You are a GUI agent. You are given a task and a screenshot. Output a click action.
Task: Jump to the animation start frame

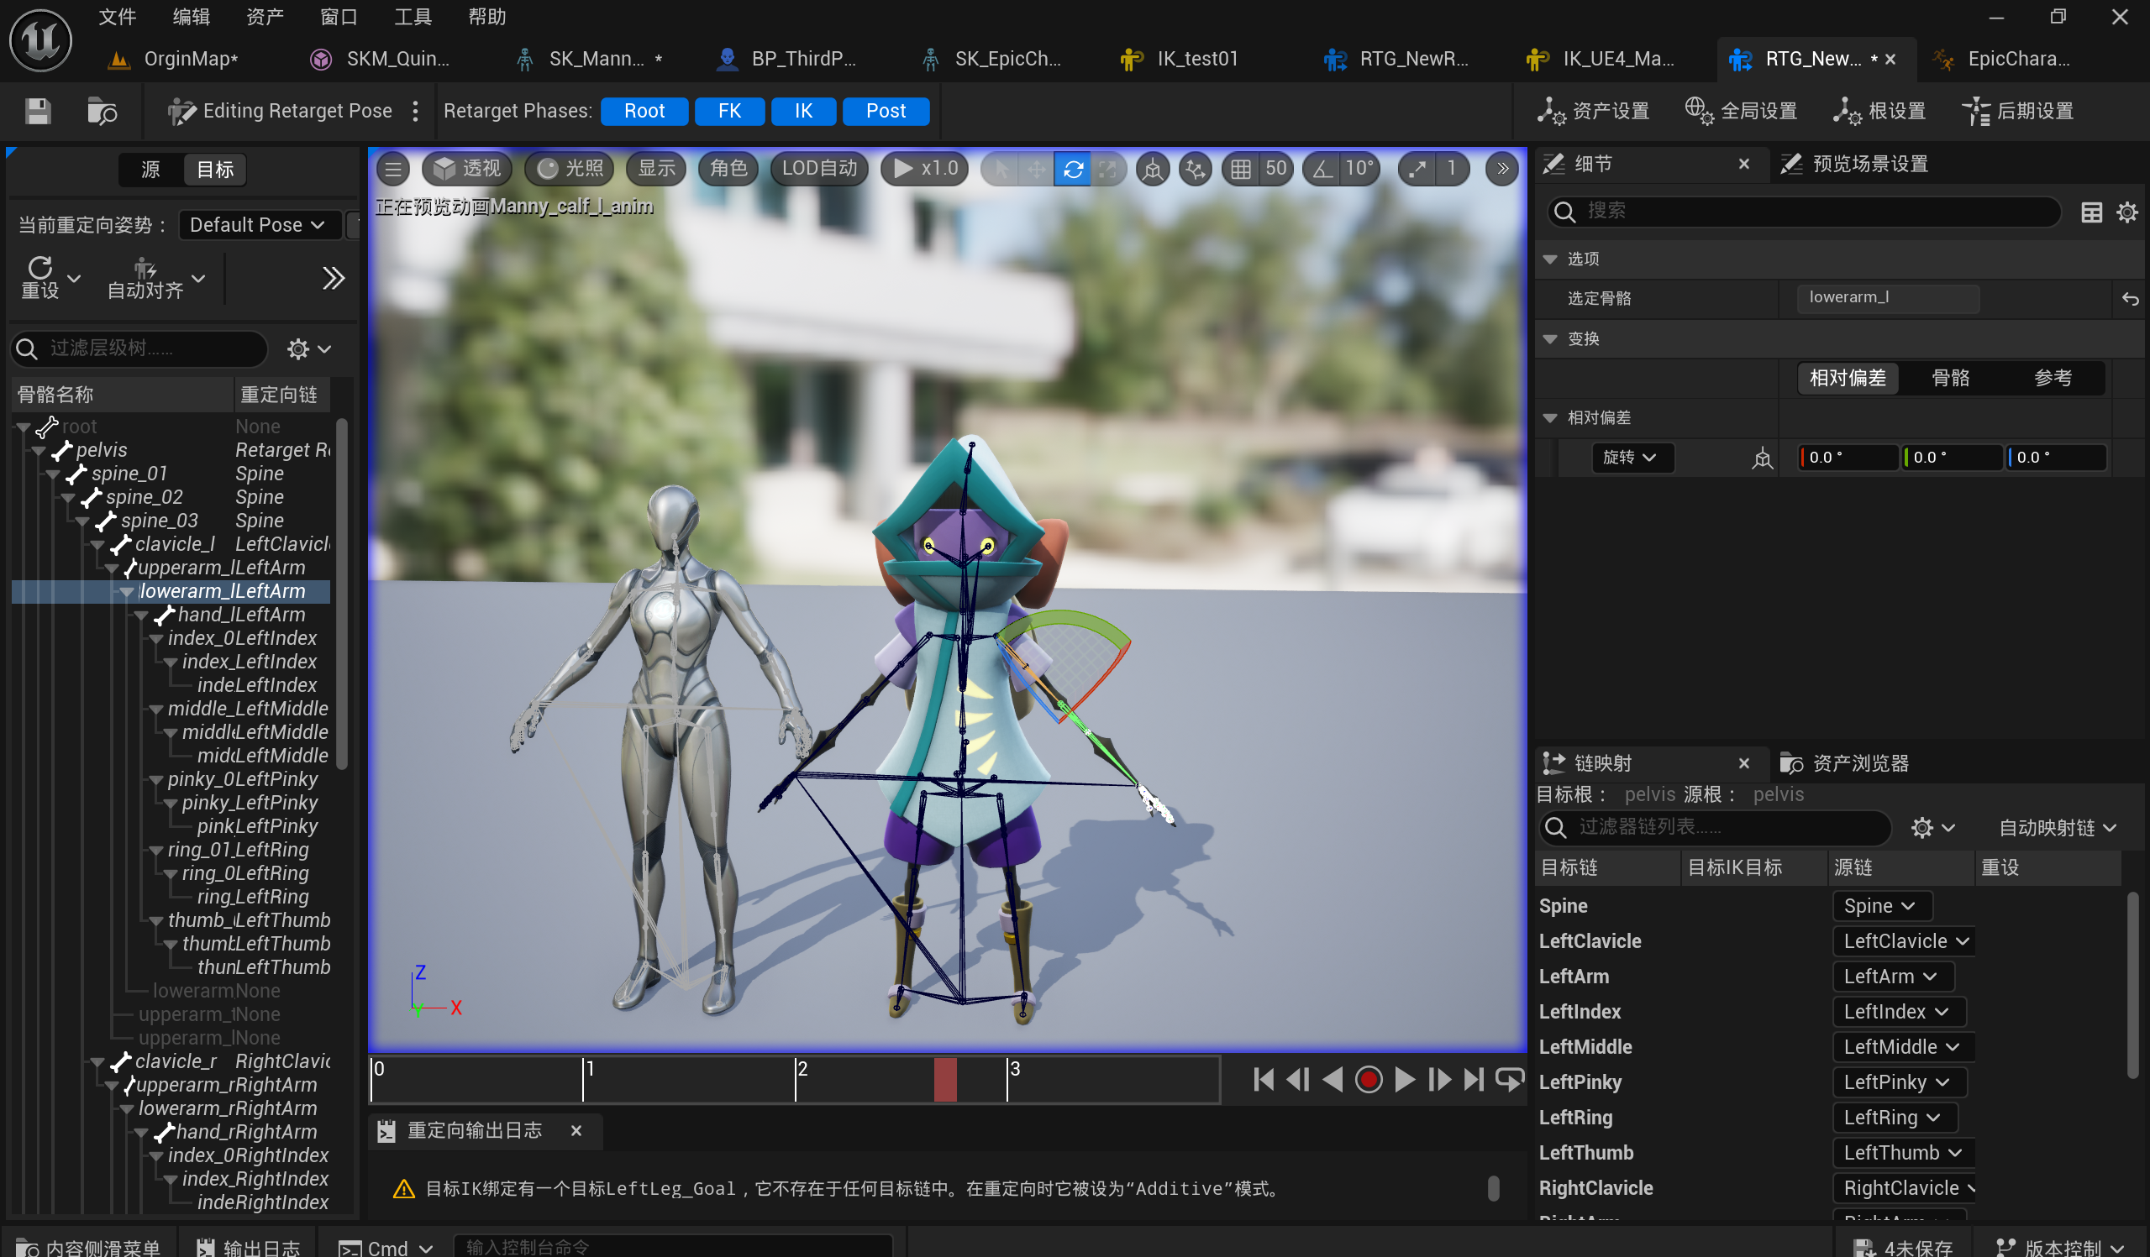point(1264,1080)
